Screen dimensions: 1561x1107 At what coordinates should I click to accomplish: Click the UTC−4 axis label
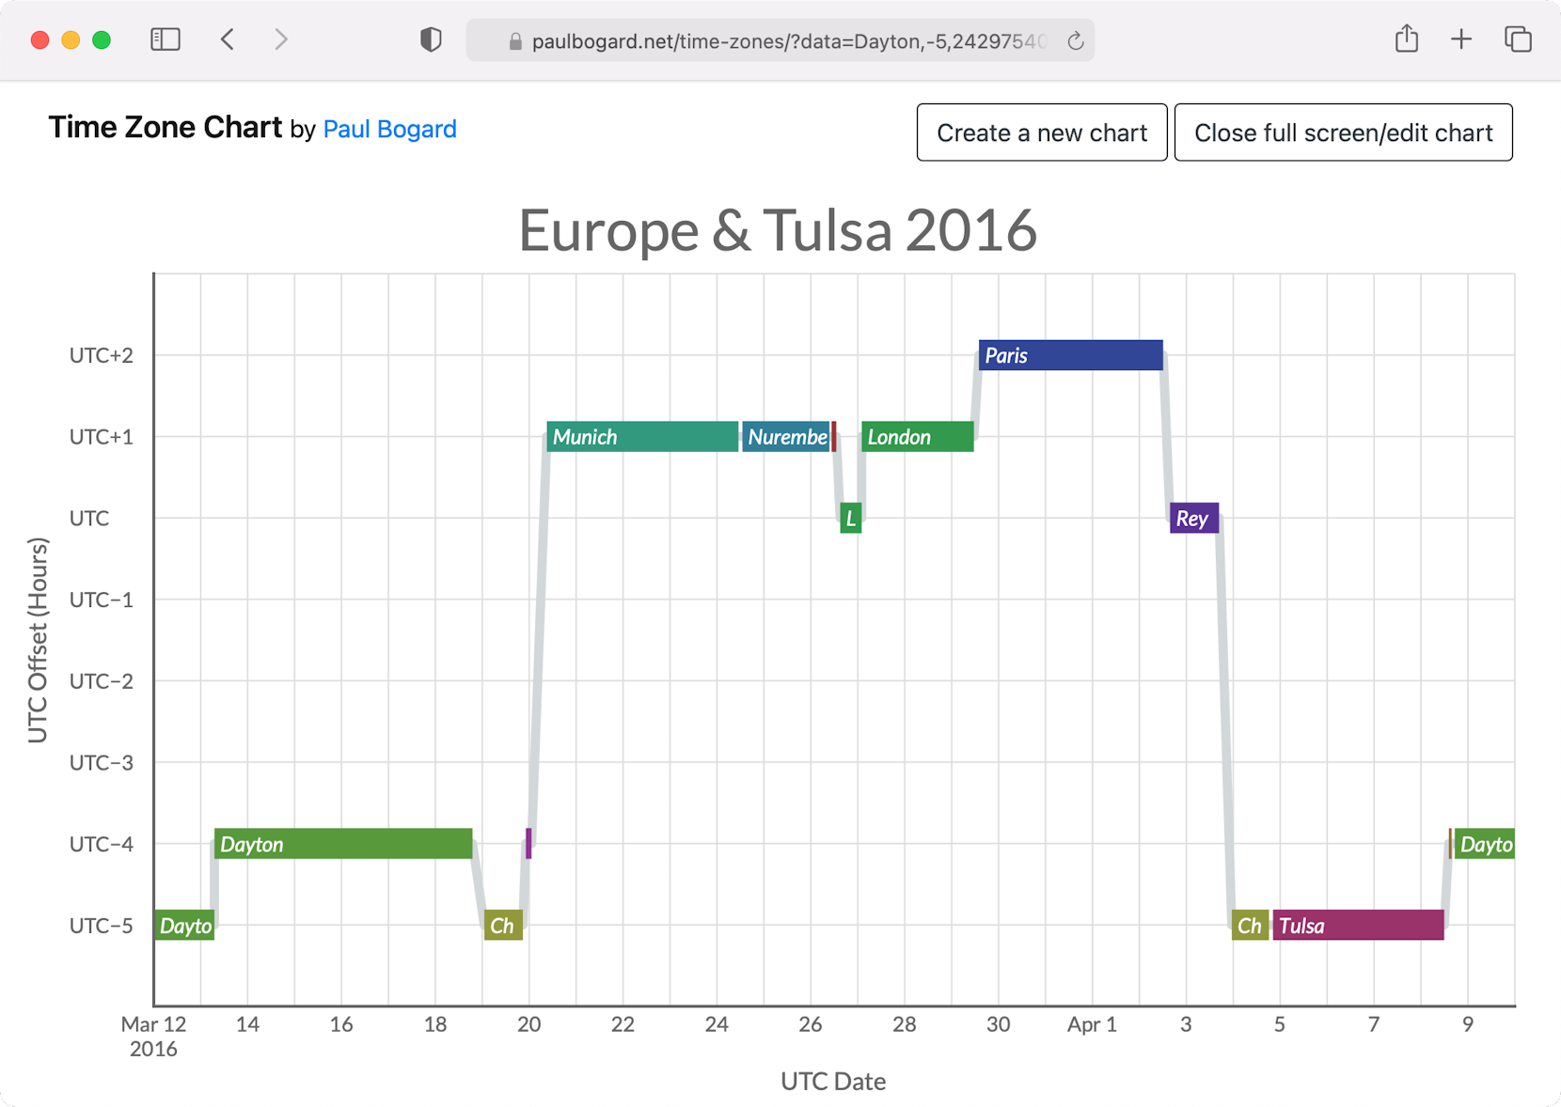[x=102, y=844]
